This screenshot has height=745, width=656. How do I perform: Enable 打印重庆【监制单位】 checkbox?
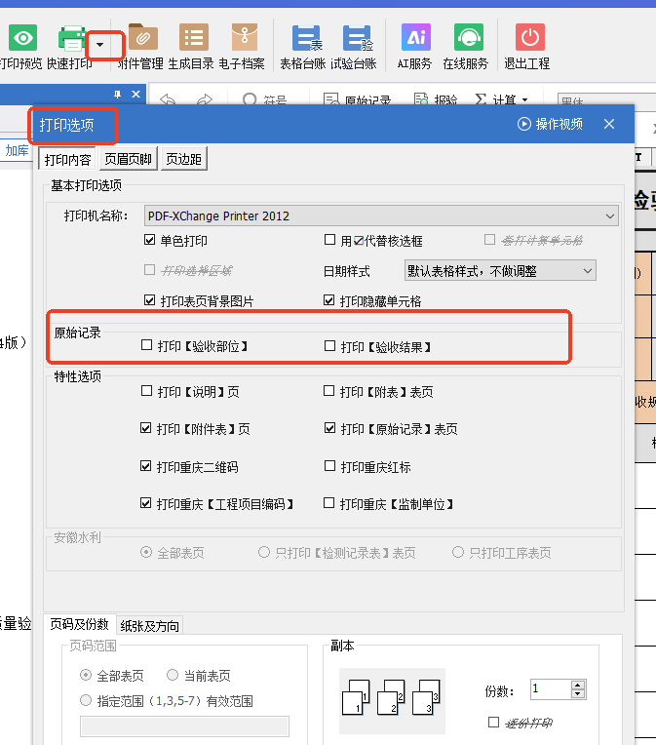[328, 503]
